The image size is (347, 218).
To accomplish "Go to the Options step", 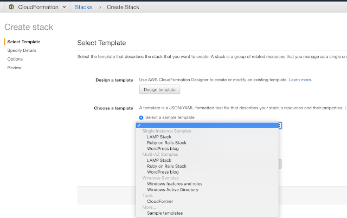I will pyautogui.click(x=15, y=59).
